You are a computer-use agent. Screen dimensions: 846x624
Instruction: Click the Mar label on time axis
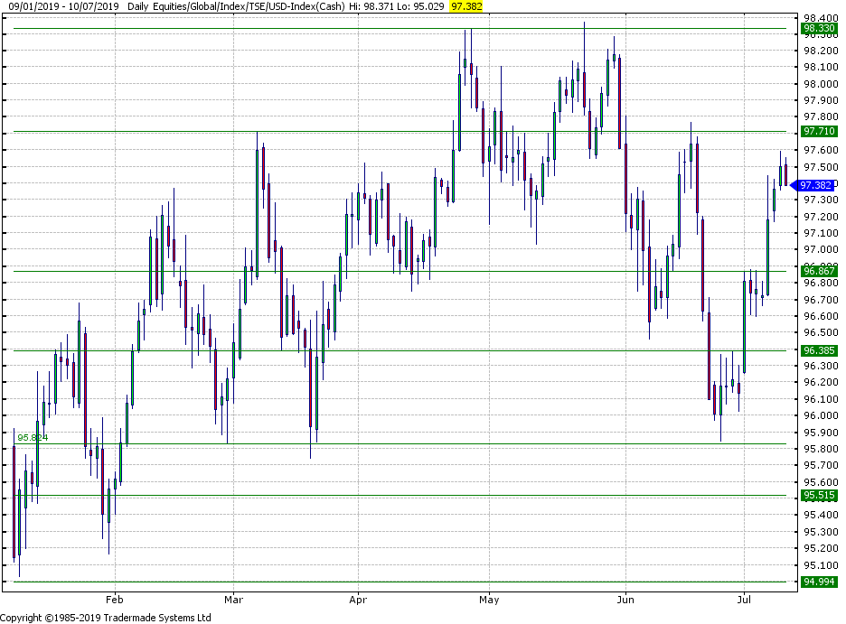pos(234,599)
